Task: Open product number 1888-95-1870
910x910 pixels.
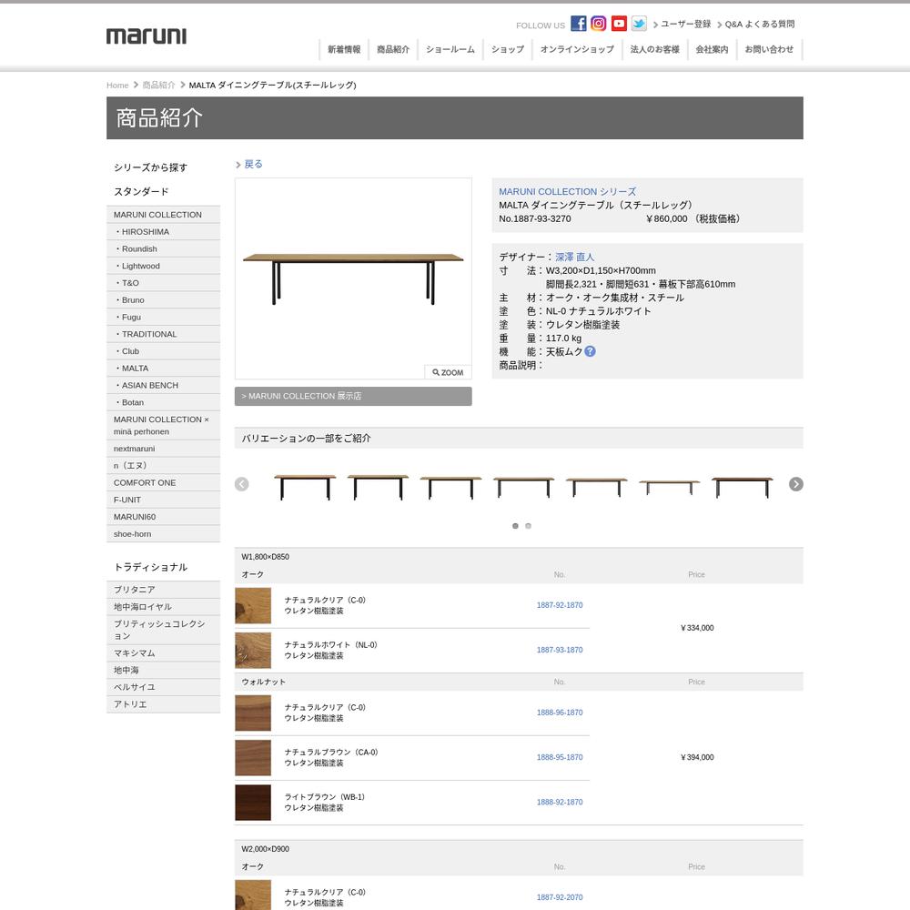Action: (x=560, y=757)
